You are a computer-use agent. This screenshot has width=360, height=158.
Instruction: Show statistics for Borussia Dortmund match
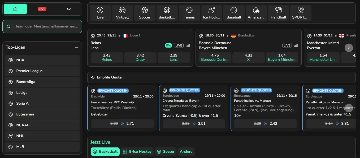tap(296, 45)
